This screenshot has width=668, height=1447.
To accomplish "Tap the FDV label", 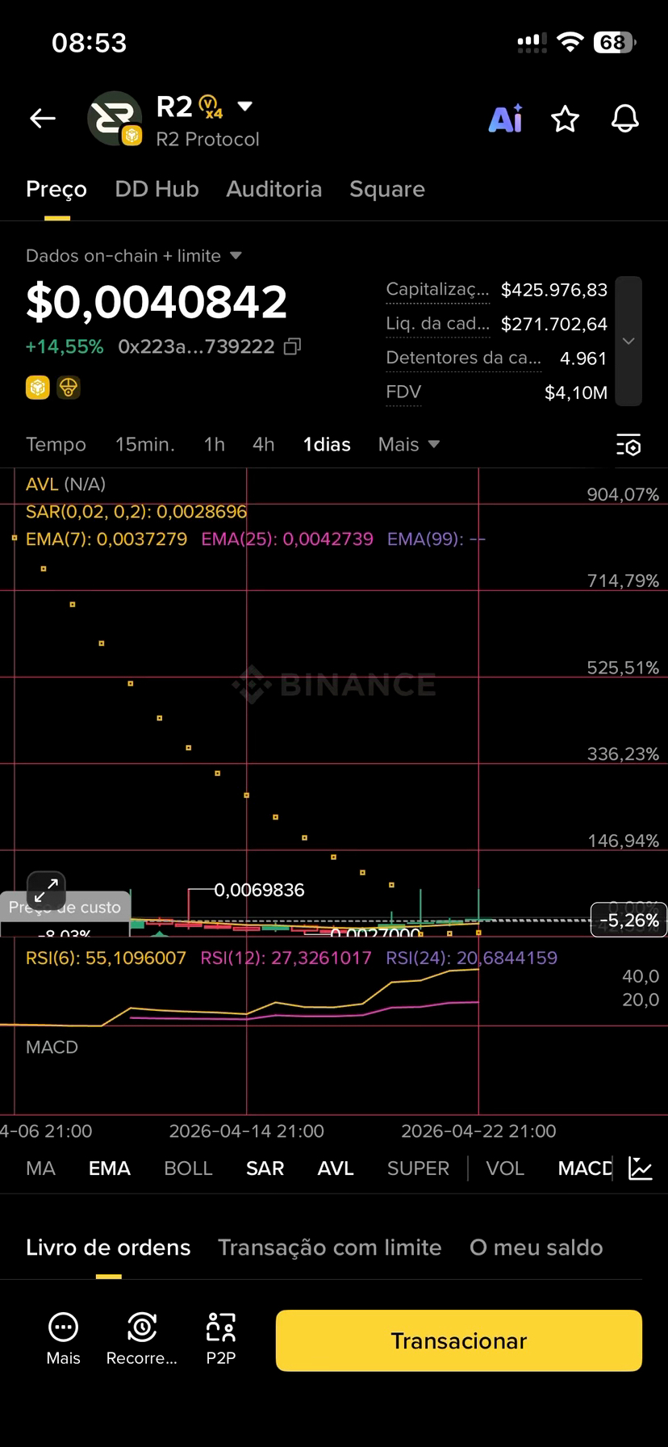I will pos(403,392).
